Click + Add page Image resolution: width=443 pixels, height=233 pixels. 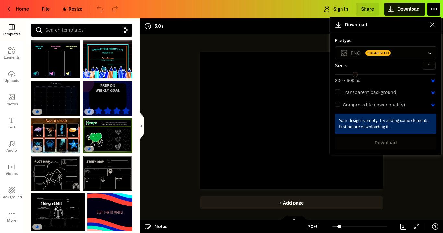click(x=292, y=203)
